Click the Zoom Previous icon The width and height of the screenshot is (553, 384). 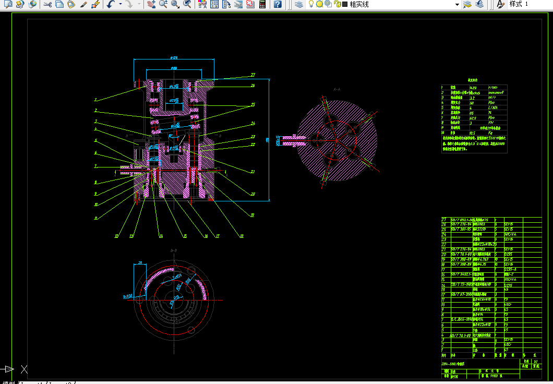click(187, 4)
